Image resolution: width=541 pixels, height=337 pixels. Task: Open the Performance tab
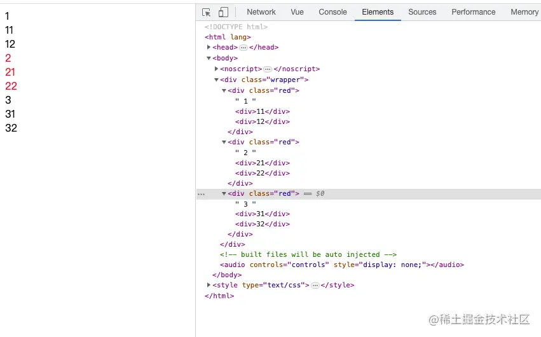(x=473, y=12)
